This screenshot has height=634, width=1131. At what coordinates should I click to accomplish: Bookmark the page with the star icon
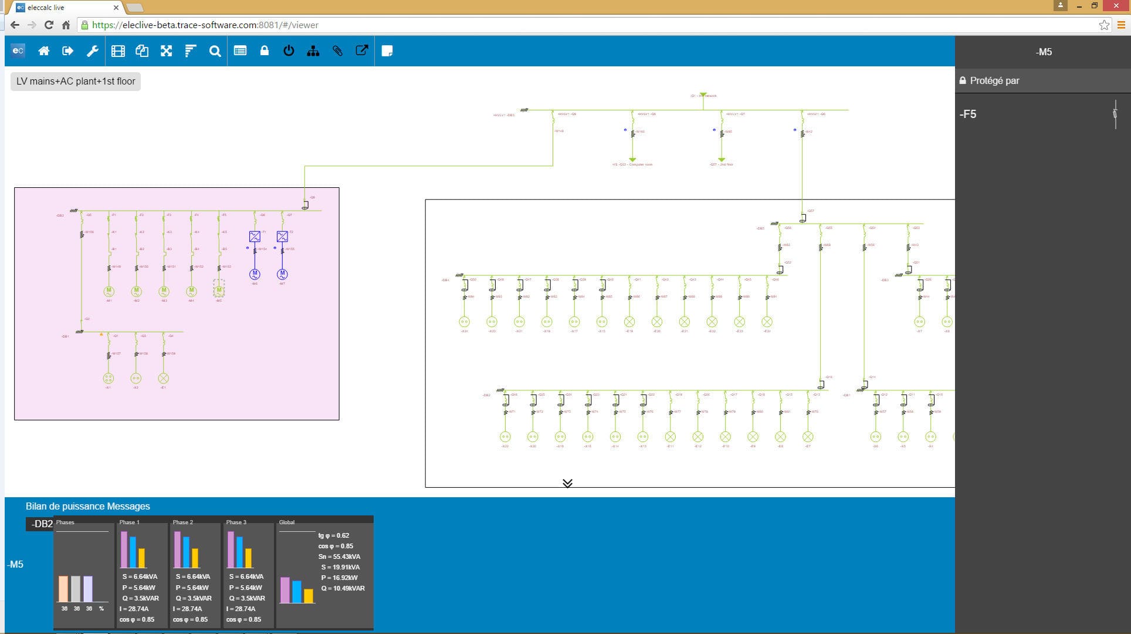point(1105,25)
